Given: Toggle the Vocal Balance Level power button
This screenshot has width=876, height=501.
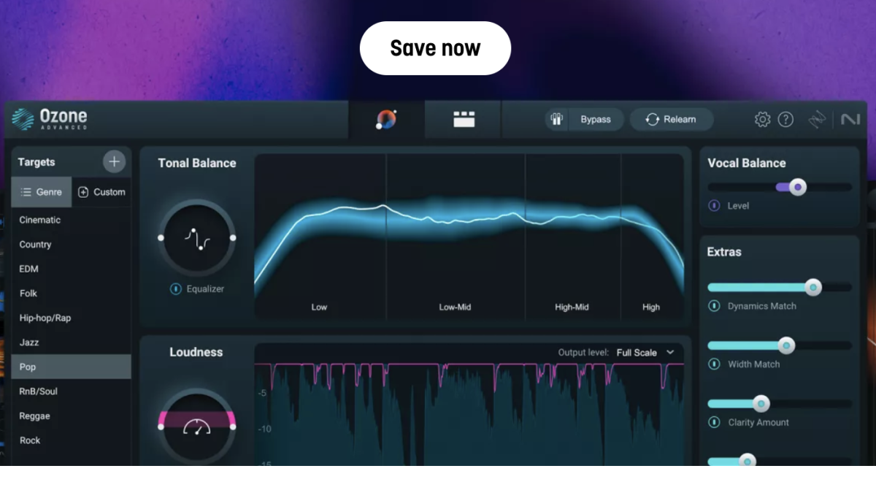Looking at the screenshot, I should coord(714,206).
